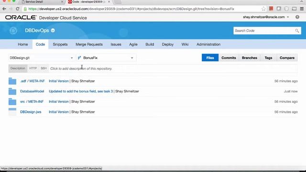Screen dimensions: 306x172
Task: Open the .adf / META-INF folder link
Action: click(x=33, y=81)
